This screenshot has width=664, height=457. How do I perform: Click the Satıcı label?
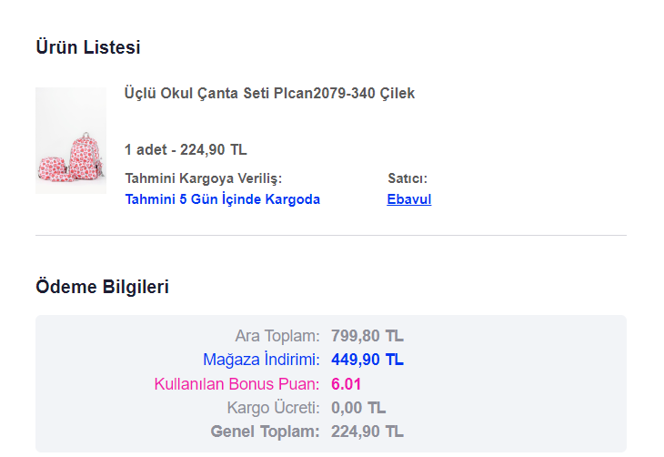[x=407, y=178]
